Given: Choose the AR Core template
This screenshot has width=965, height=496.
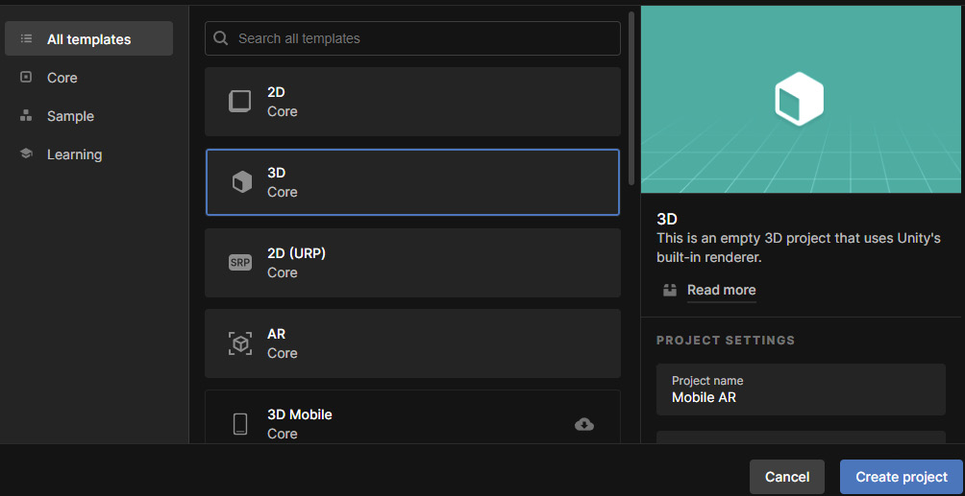Looking at the screenshot, I should click(x=412, y=342).
